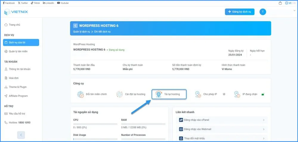Viewport: 298px width, 142px height.
Task: Toggle the IP đang chặn green switch
Action: point(263,95)
